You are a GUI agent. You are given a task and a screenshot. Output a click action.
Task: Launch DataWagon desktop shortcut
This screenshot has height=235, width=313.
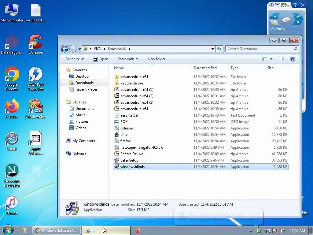point(12,45)
